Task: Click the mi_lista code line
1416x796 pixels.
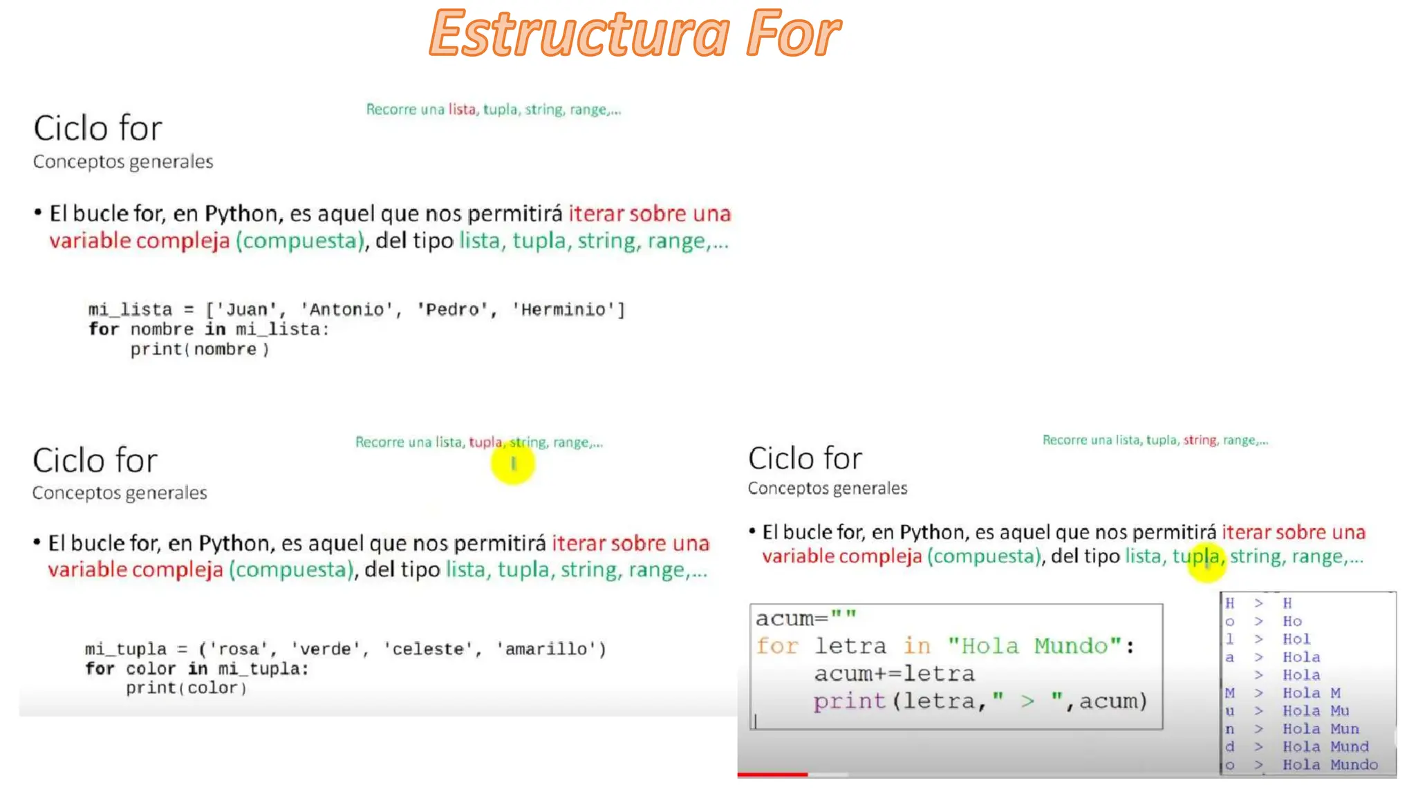Action: [x=356, y=310]
